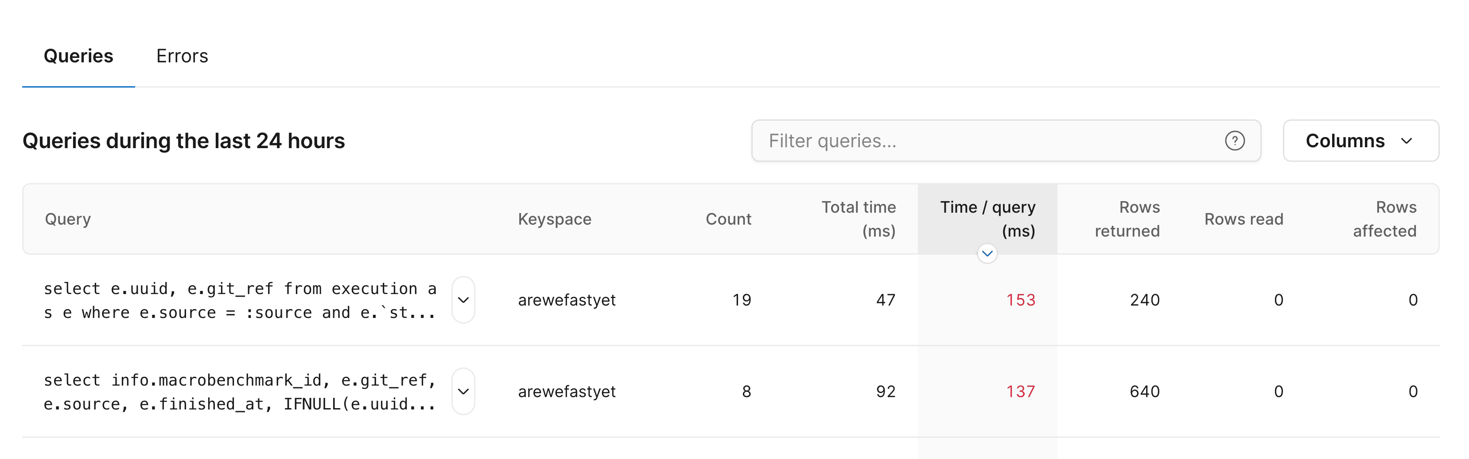The image size is (1469, 459).
Task: Click the red 153 time value
Action: point(1020,300)
